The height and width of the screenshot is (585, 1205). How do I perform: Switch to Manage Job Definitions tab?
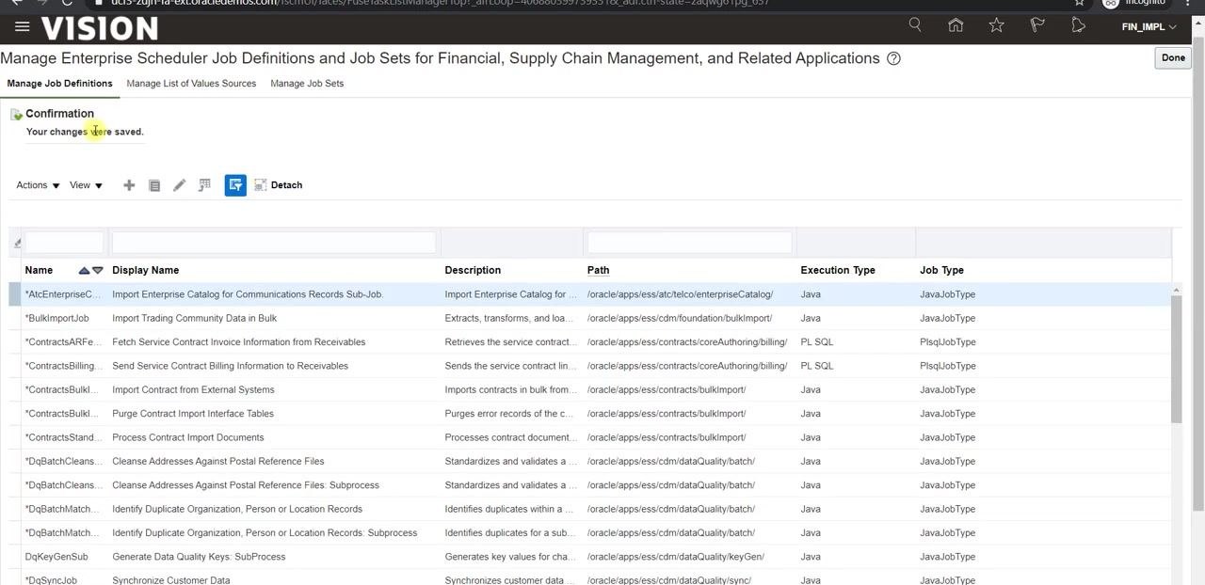click(x=59, y=84)
